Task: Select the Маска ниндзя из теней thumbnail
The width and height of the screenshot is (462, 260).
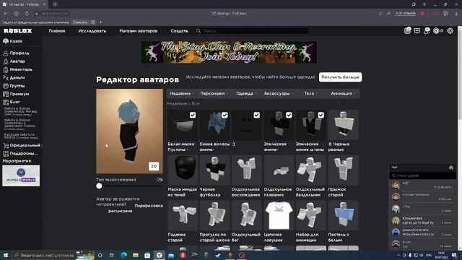Action: (x=183, y=170)
